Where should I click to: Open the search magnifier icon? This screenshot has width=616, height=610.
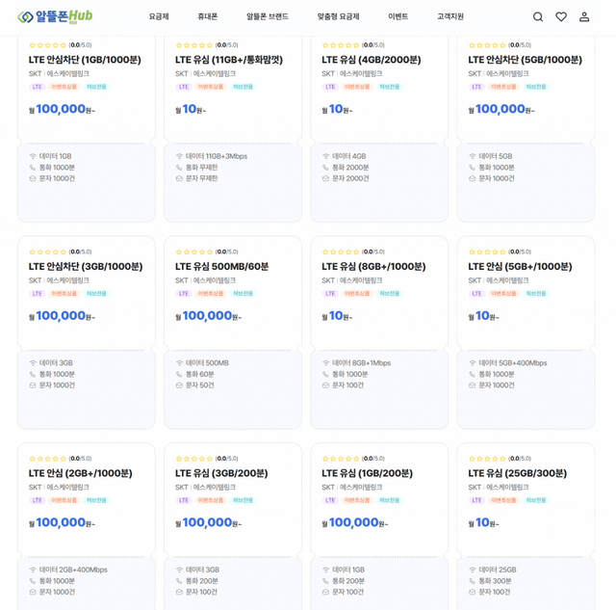tap(538, 16)
